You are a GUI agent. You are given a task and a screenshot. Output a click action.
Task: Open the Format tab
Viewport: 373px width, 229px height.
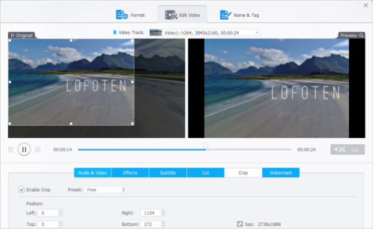click(131, 15)
